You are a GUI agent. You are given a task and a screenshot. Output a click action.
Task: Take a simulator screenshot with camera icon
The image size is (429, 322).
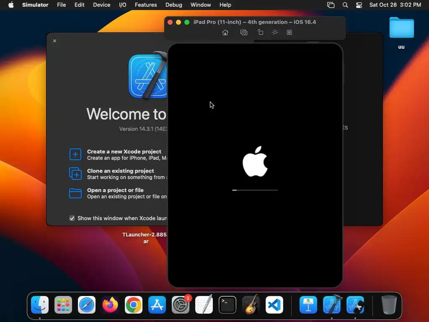point(244,33)
